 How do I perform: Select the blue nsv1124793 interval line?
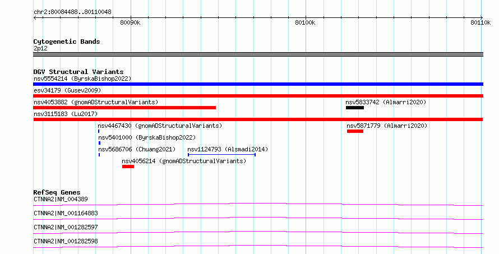pos(222,155)
